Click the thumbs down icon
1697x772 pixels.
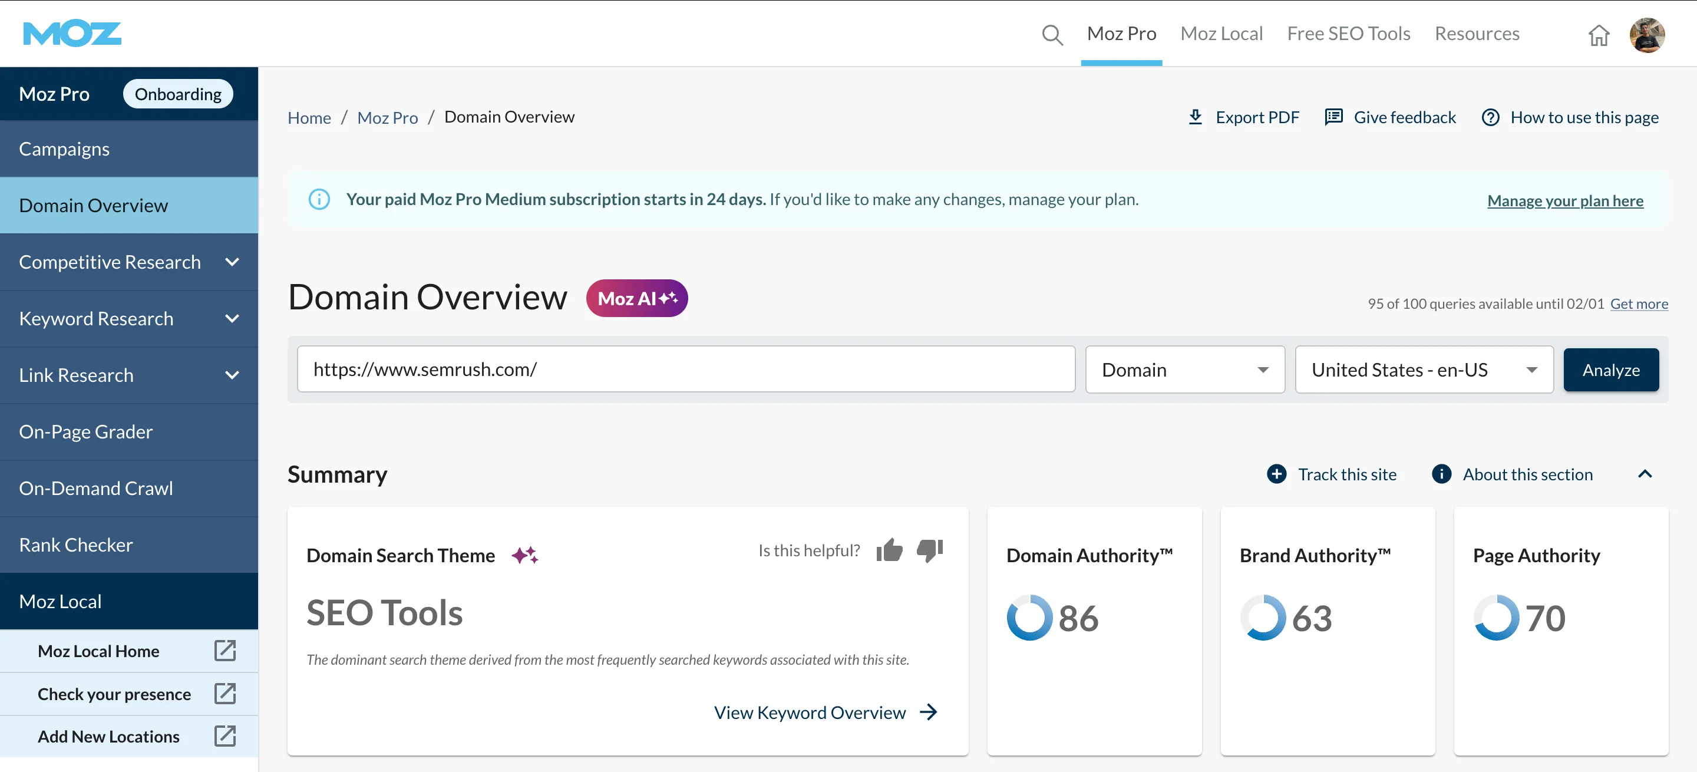coord(930,550)
